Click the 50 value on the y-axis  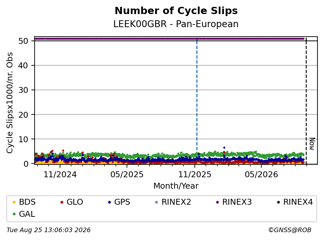click(x=23, y=41)
